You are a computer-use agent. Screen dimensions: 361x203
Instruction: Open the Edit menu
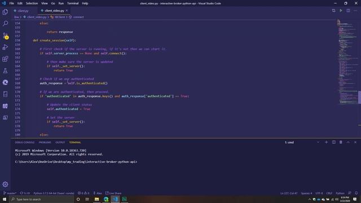tap(20, 3)
